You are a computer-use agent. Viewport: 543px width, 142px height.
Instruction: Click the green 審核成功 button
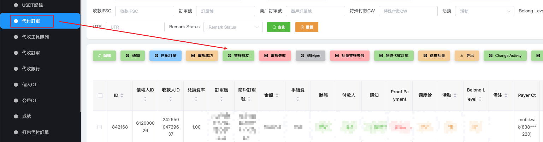point(238,56)
